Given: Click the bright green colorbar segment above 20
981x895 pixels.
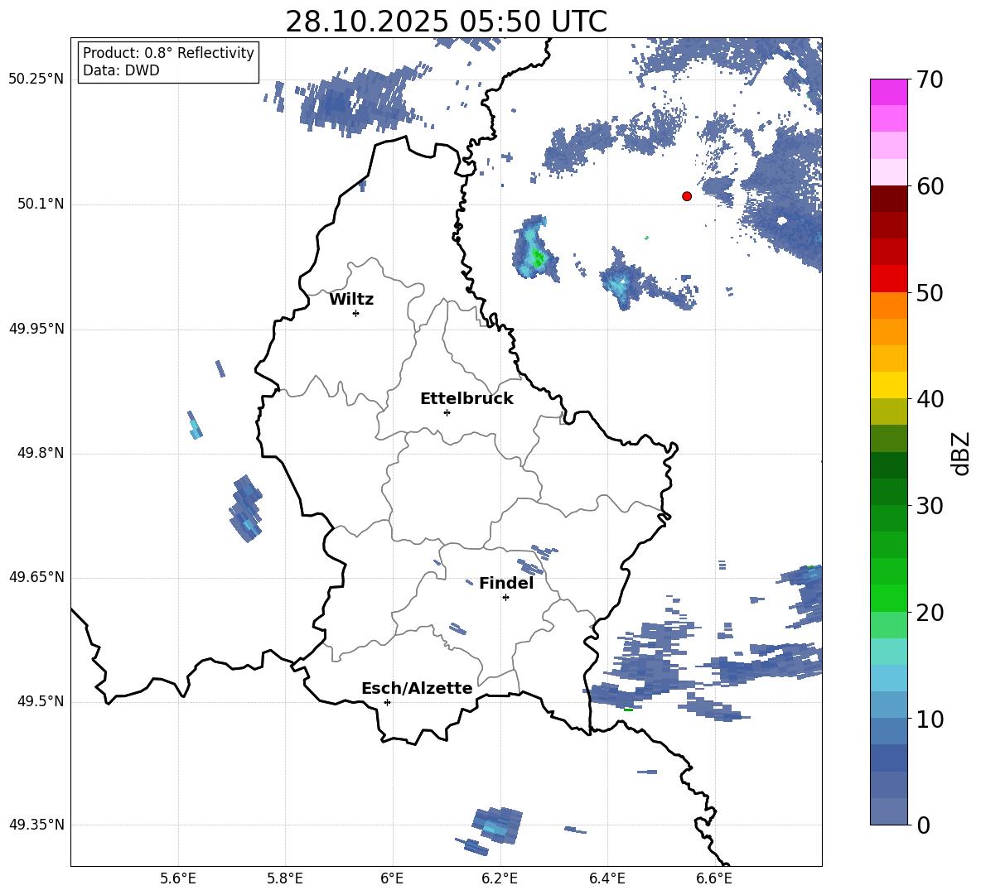Looking at the screenshot, I should coord(888,598).
